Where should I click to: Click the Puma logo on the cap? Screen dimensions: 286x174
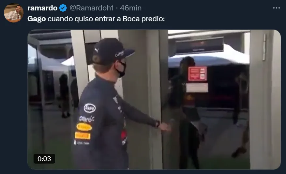pos(97,50)
